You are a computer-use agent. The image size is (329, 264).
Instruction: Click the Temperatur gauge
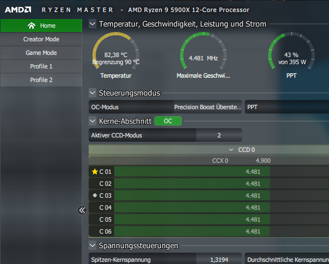(116, 51)
